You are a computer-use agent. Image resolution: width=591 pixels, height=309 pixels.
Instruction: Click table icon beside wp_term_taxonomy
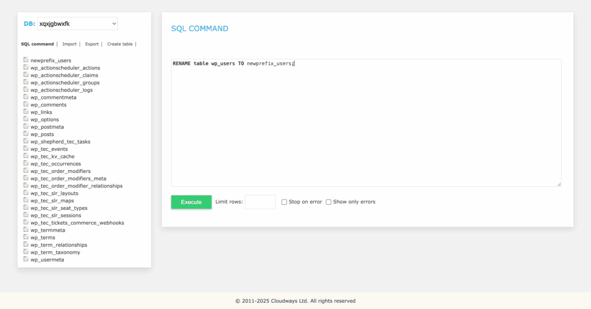click(x=25, y=252)
